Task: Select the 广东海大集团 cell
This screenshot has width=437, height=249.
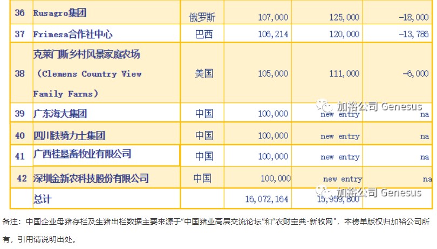Action: 60,113
